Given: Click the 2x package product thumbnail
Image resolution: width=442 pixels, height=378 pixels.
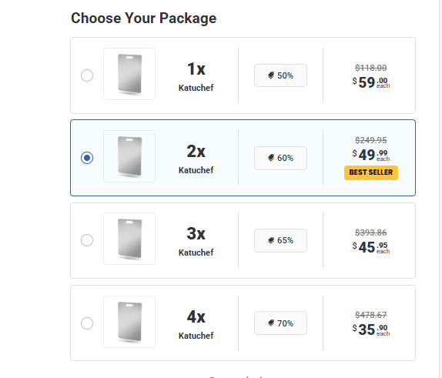Looking at the screenshot, I should (129, 156).
